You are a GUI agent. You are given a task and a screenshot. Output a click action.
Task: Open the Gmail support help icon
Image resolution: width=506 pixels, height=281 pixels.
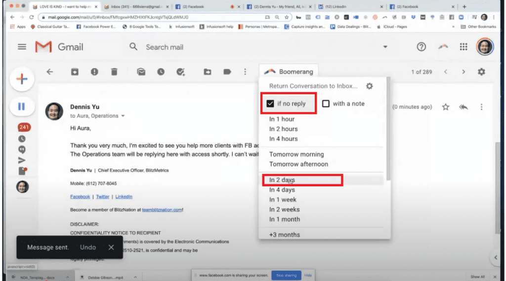[x=421, y=47]
